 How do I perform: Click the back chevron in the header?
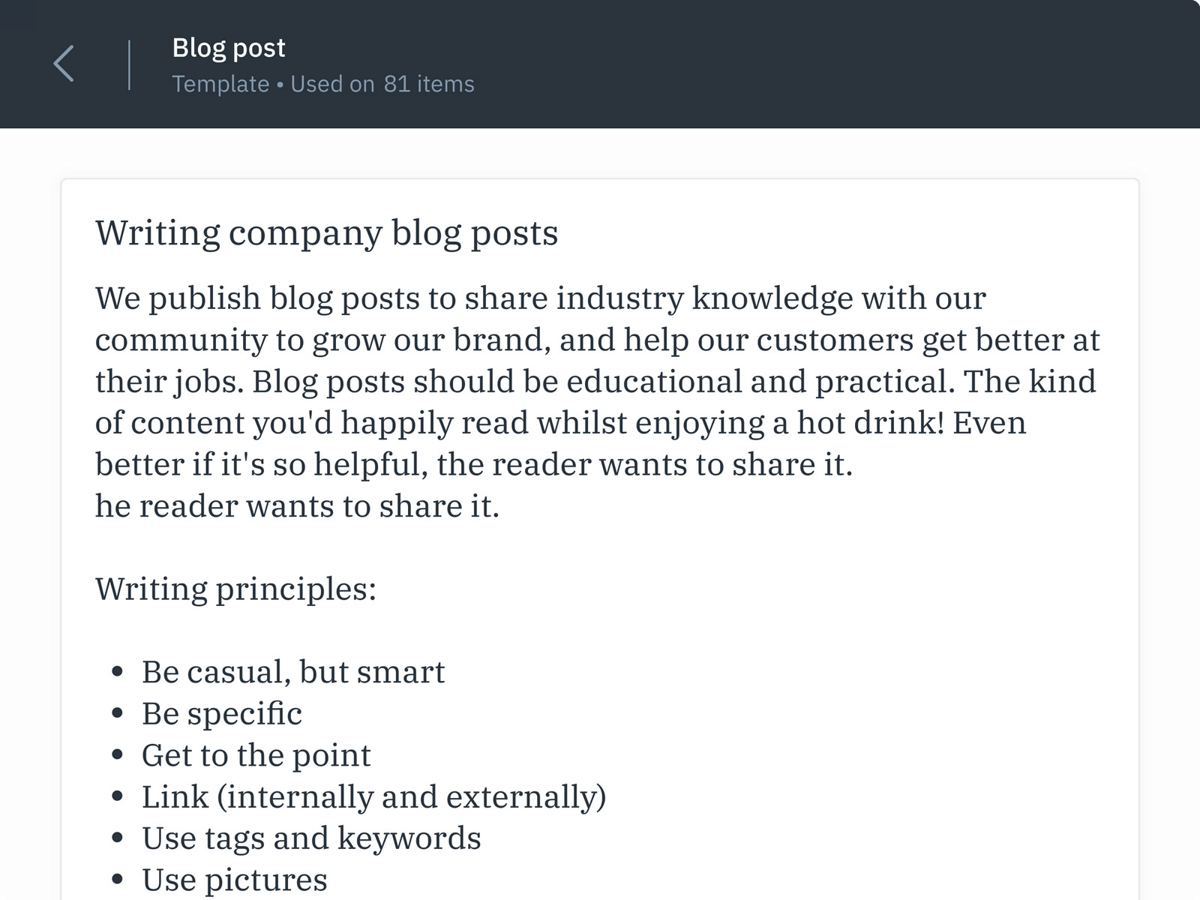pos(64,64)
